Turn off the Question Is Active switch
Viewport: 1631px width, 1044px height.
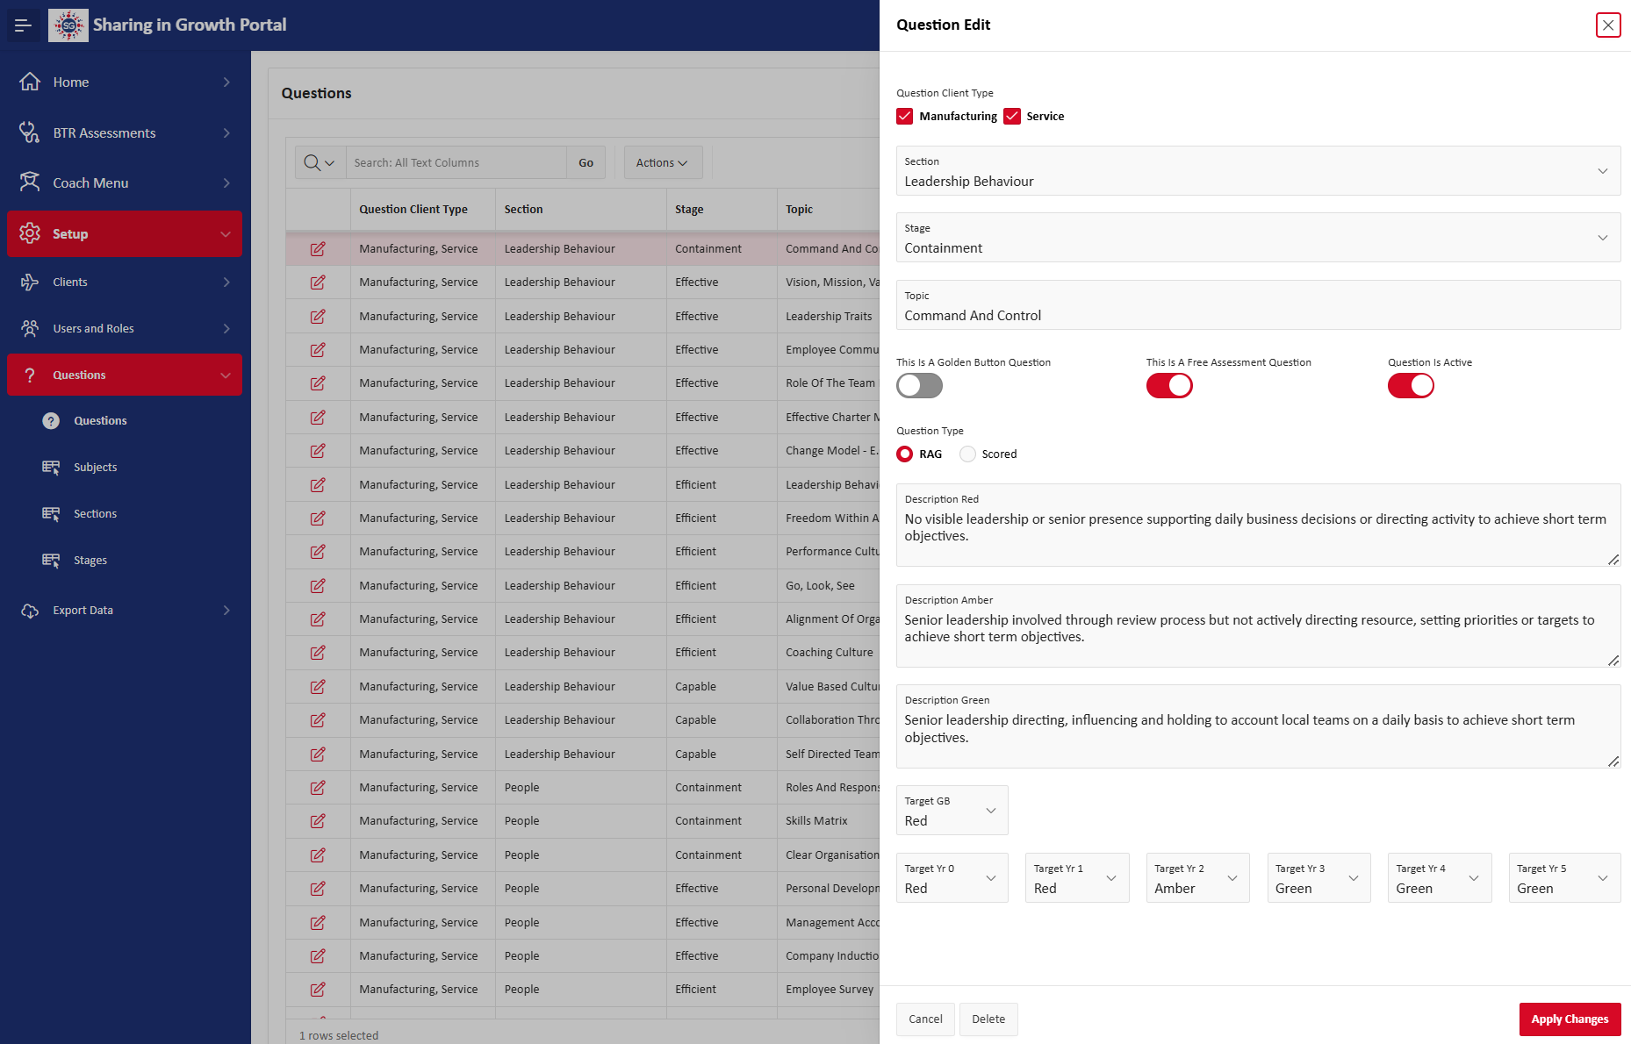coord(1411,386)
